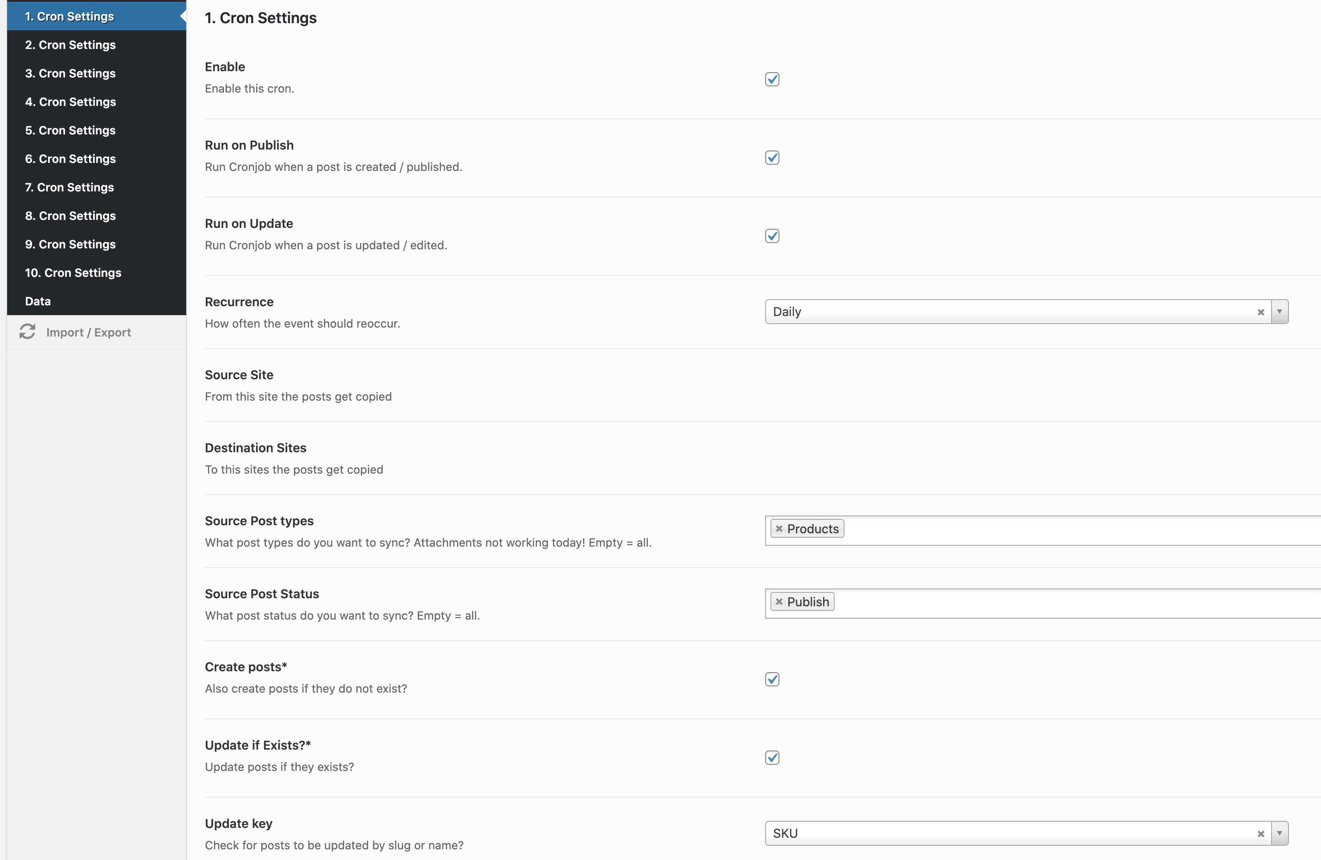This screenshot has width=1321, height=860.
Task: Toggle the Run on Update checkbox
Action: [x=772, y=236]
